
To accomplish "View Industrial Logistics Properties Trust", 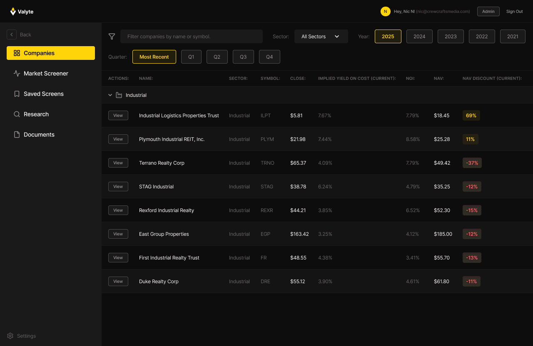I will [x=118, y=116].
